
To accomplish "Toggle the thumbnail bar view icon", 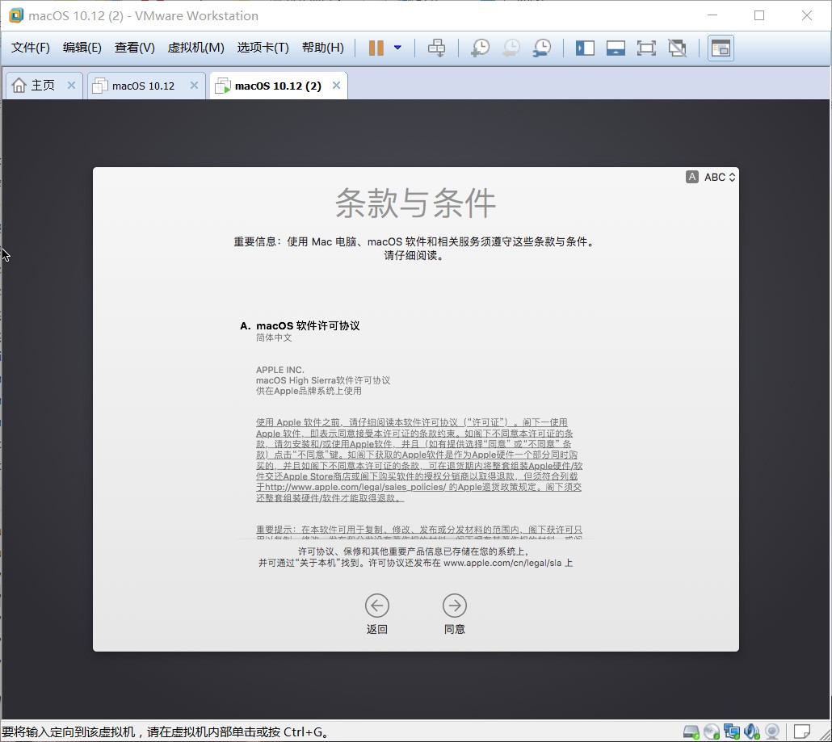I will [616, 48].
